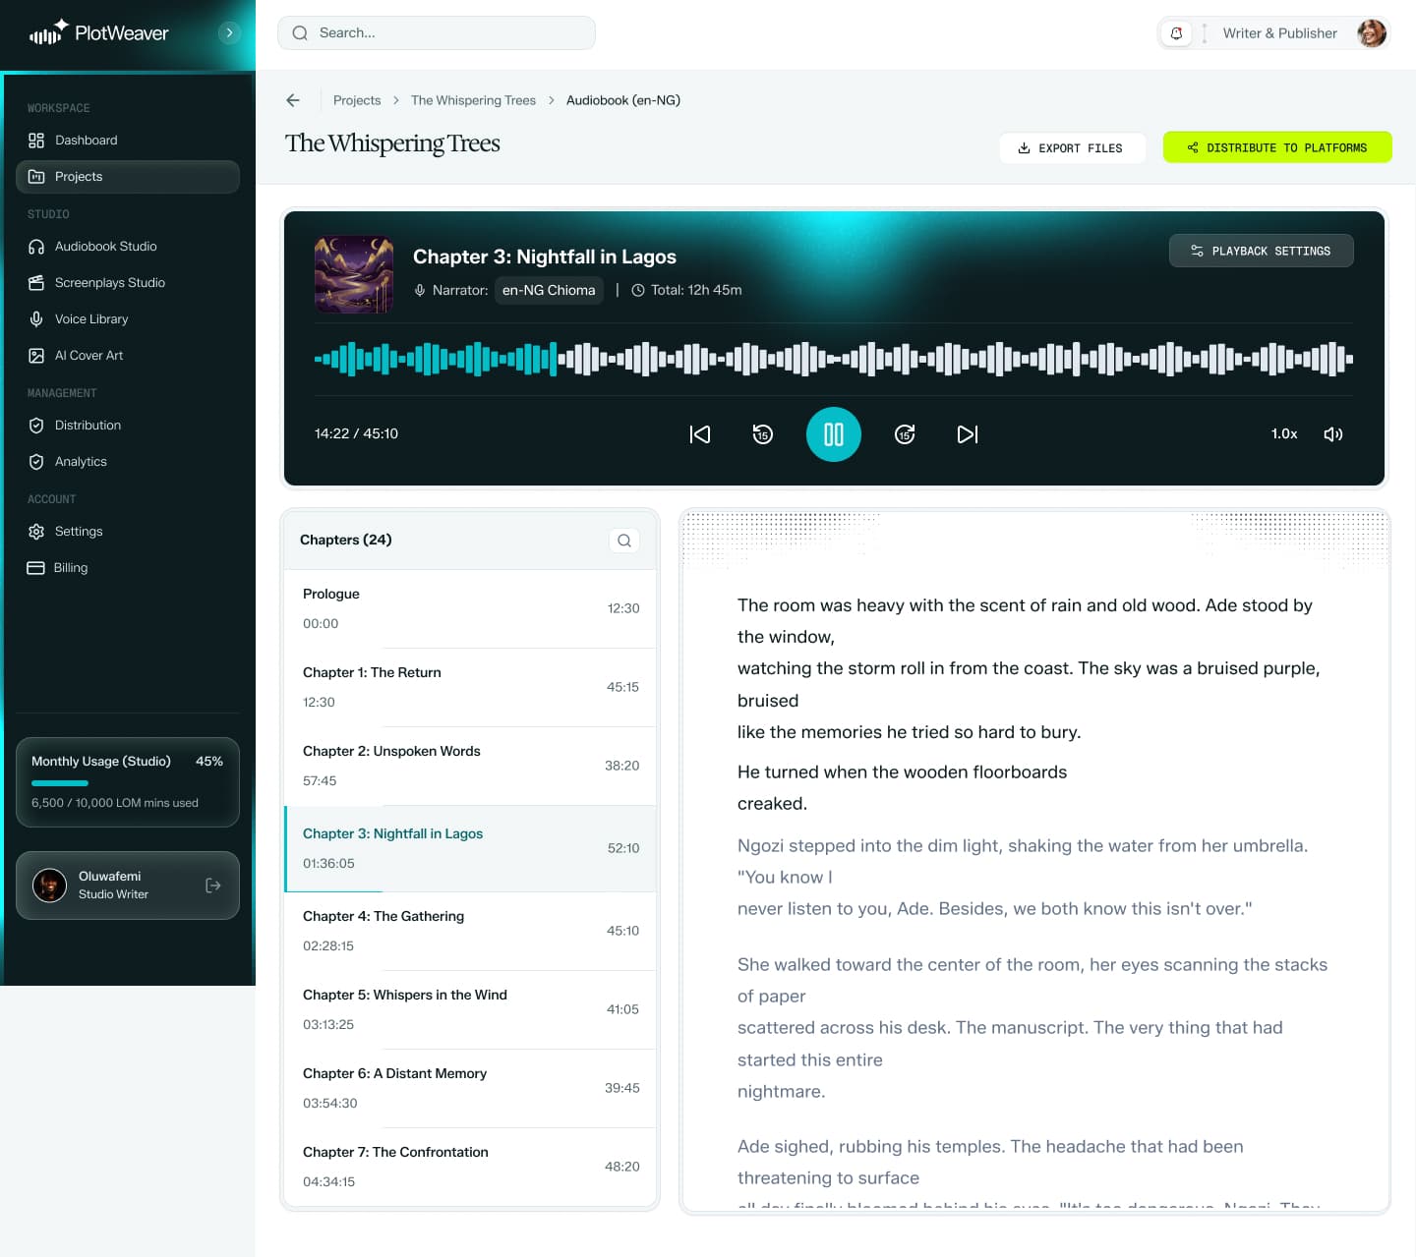Change the 1.0x playback speed
1416x1257 pixels.
pyautogui.click(x=1284, y=434)
